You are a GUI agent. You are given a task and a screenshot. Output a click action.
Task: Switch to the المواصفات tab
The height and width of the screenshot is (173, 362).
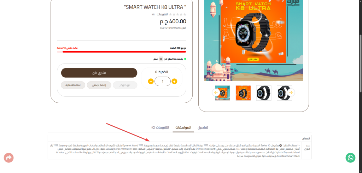pyautogui.click(x=183, y=127)
